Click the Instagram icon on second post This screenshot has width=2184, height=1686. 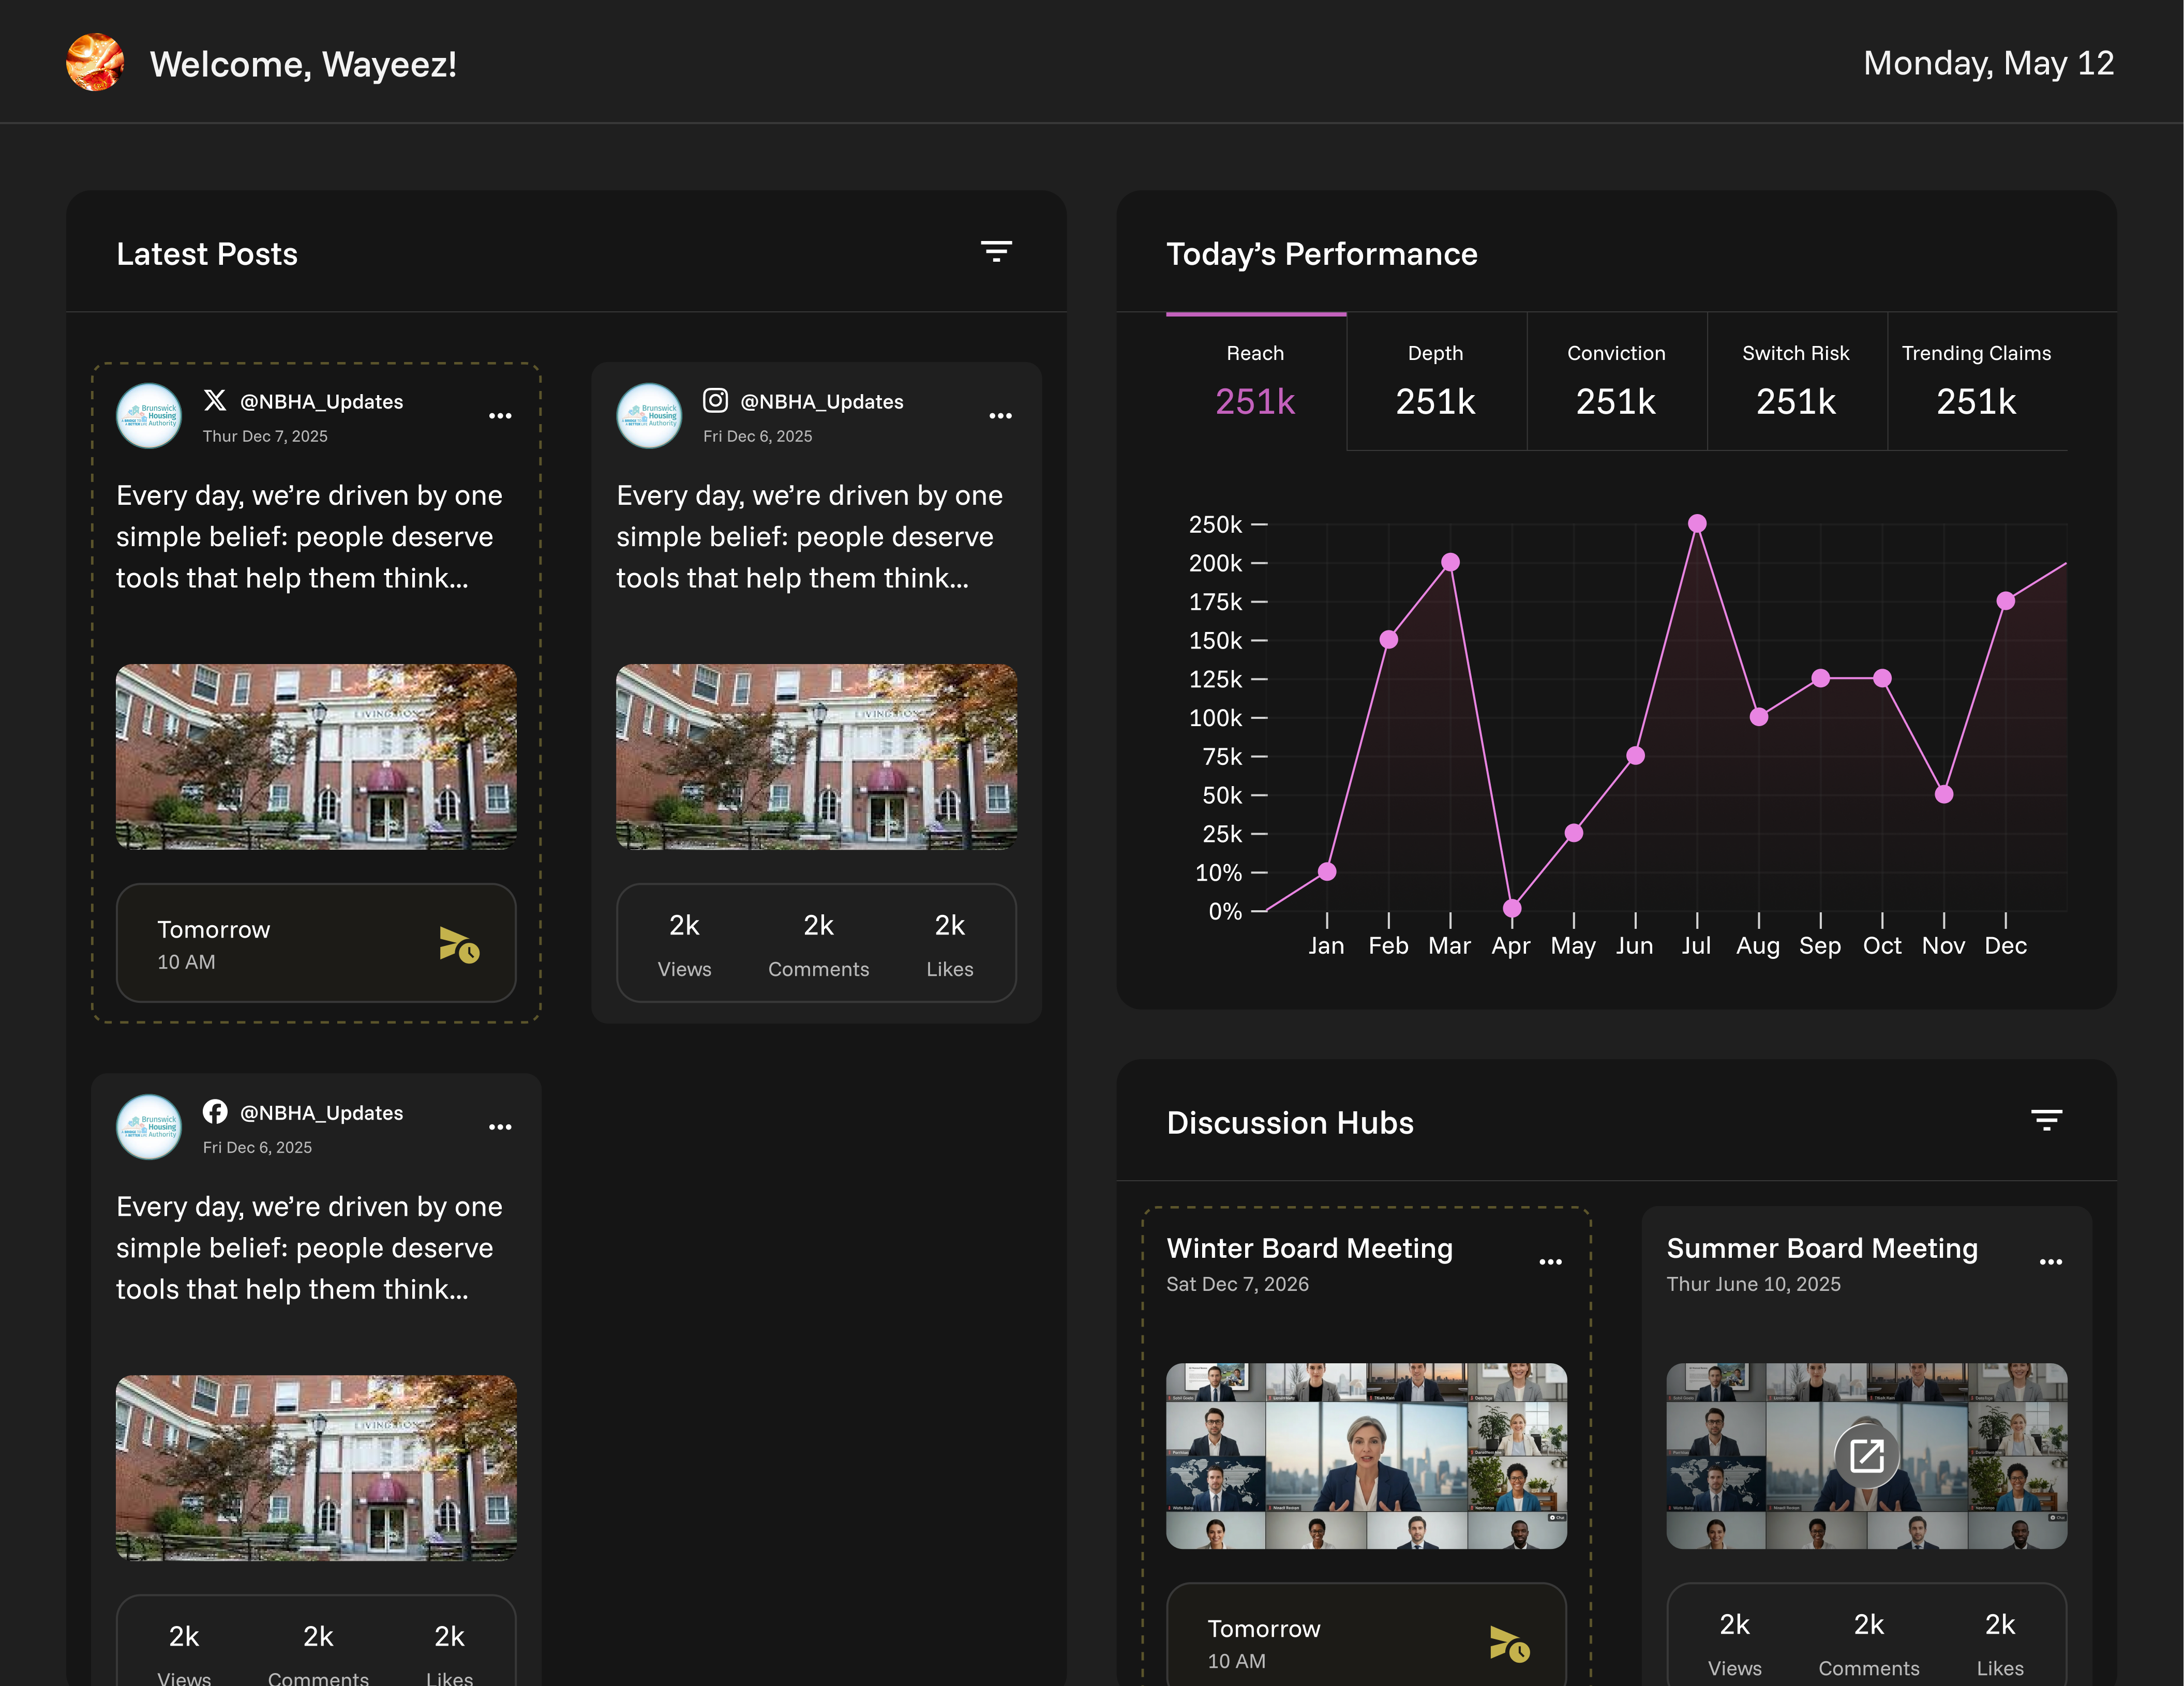coord(715,401)
